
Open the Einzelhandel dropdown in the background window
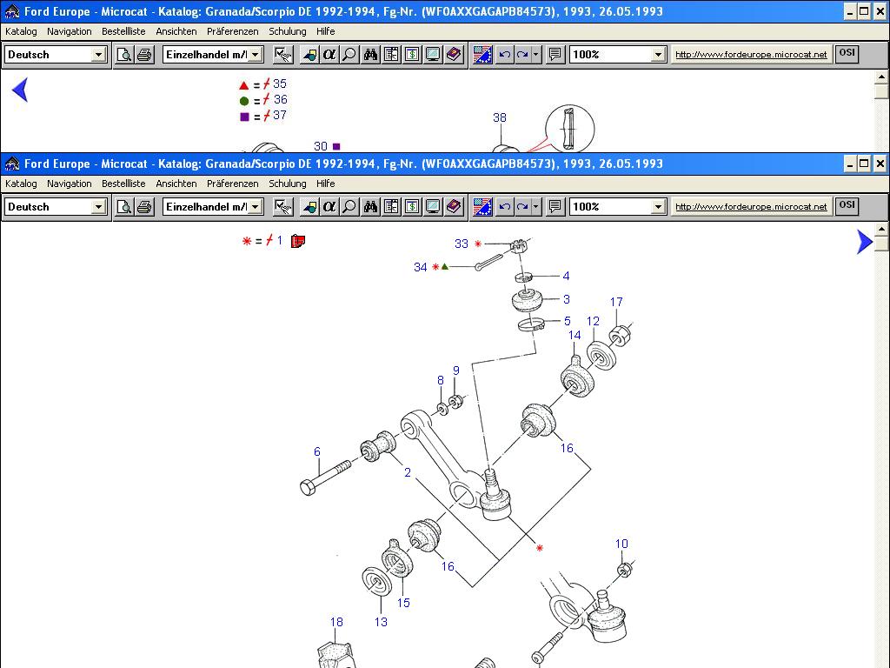[256, 55]
